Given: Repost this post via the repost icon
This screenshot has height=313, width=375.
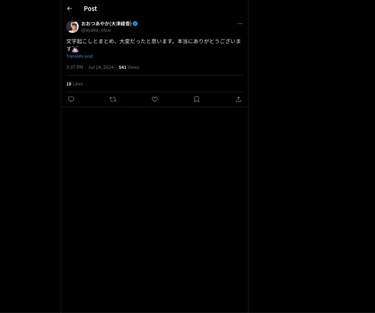Looking at the screenshot, I should point(113,99).
